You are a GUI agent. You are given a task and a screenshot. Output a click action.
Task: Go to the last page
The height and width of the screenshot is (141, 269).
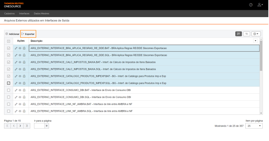click(x=27, y=126)
